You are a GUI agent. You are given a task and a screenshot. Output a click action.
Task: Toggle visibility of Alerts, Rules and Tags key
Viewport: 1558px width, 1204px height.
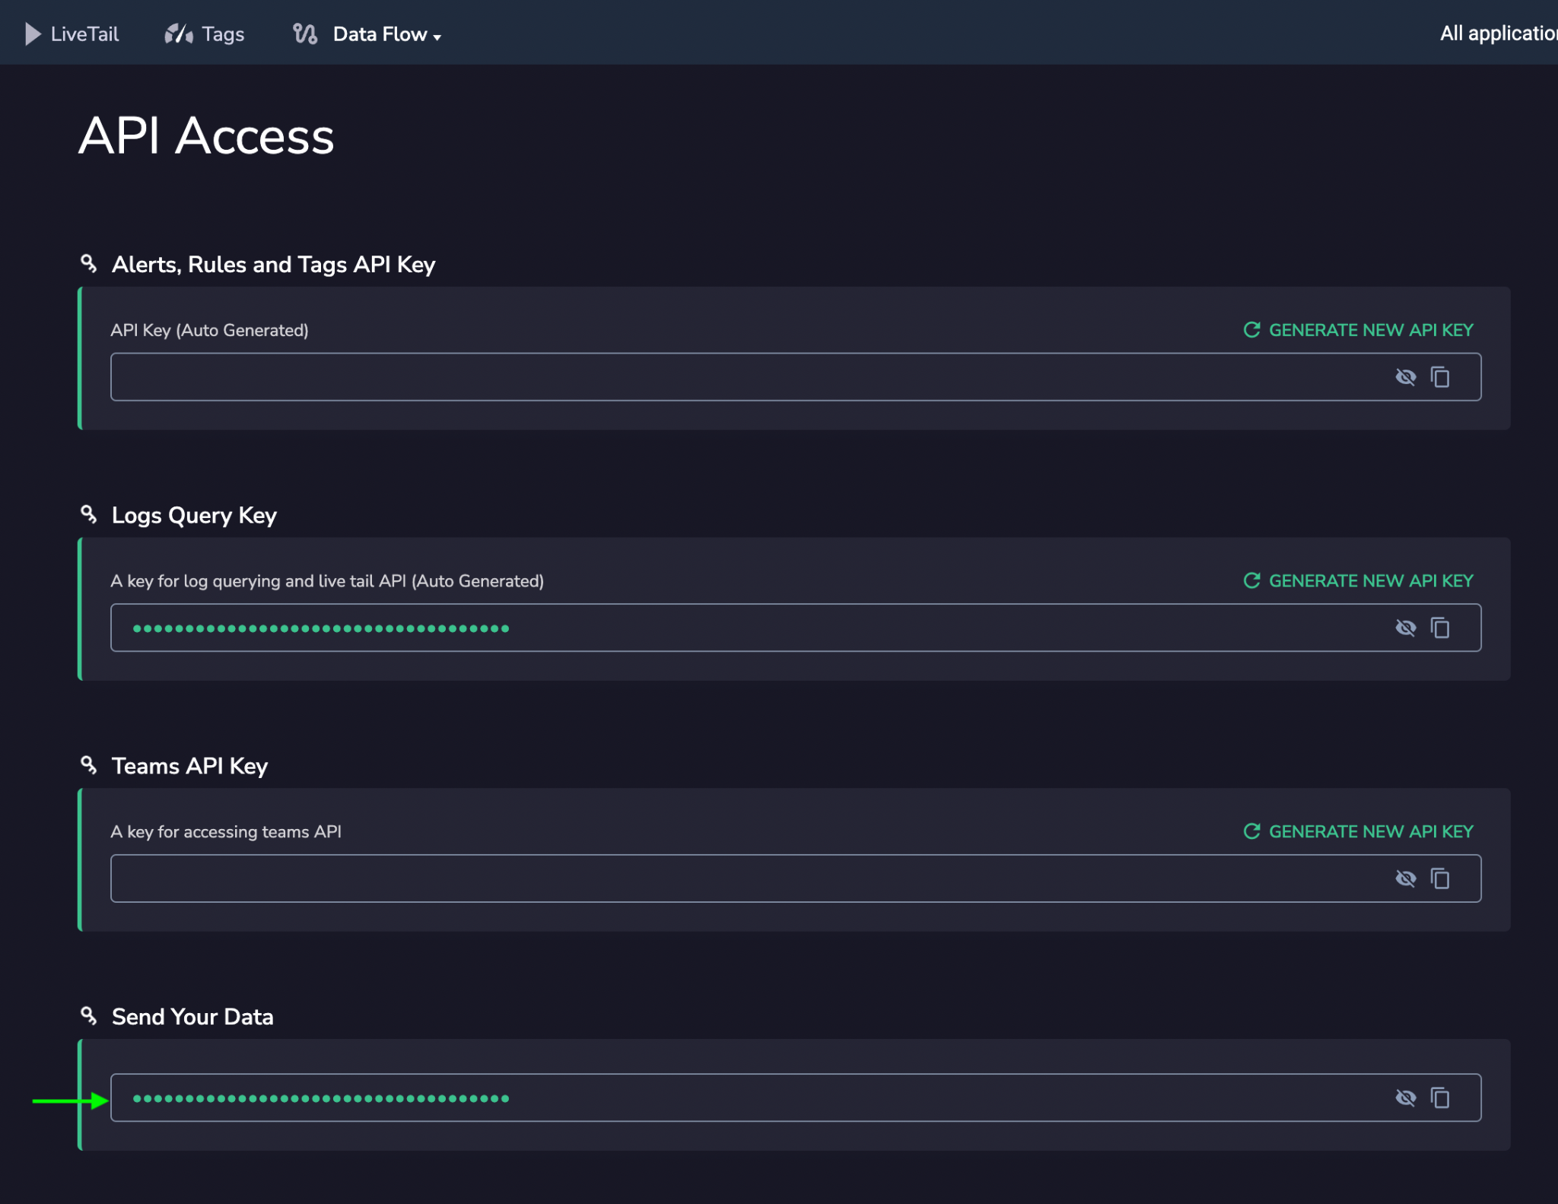tap(1405, 377)
